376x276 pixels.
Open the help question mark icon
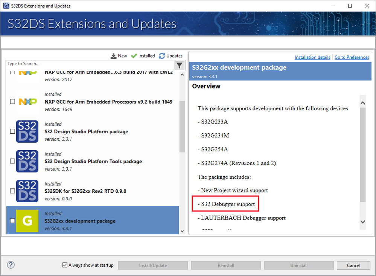tap(11, 265)
